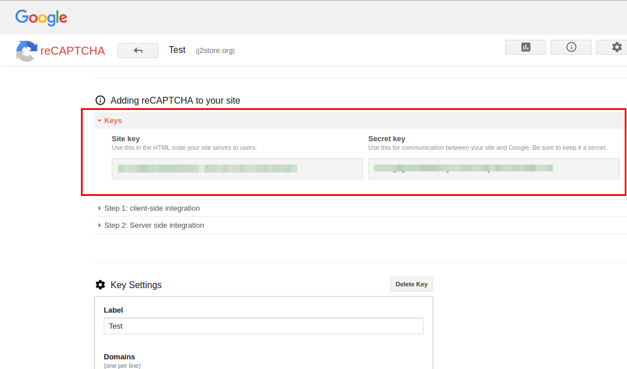Click the info icon beside Adding reCAPTCHA
This screenshot has width=627, height=369.
tap(100, 100)
